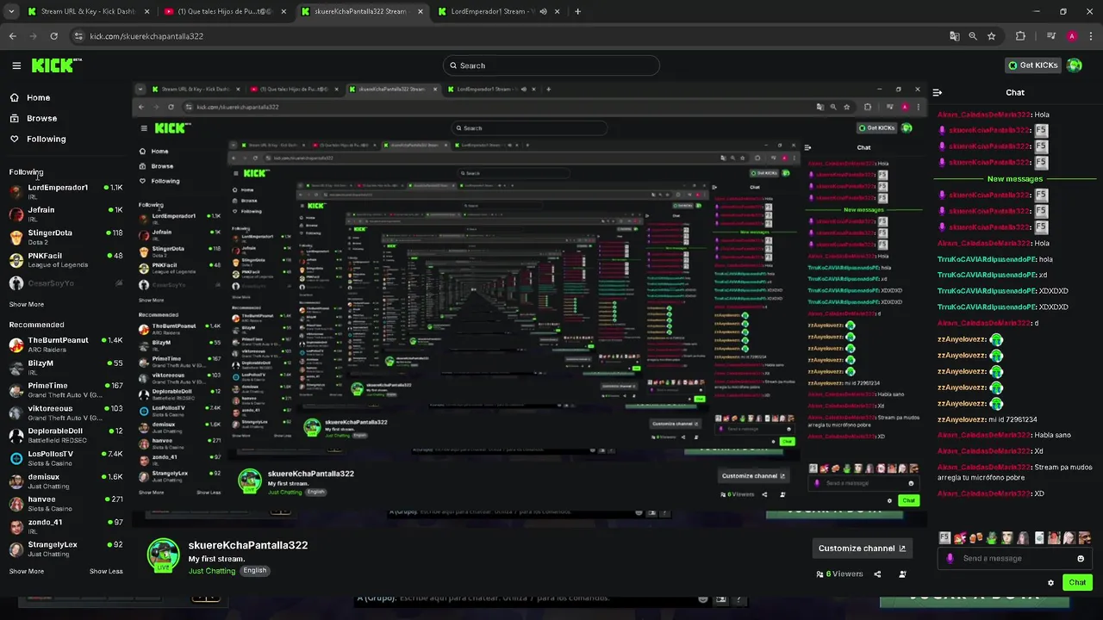Open Jefrain channel in sidebar
This screenshot has height=620, width=1103.
point(65,214)
